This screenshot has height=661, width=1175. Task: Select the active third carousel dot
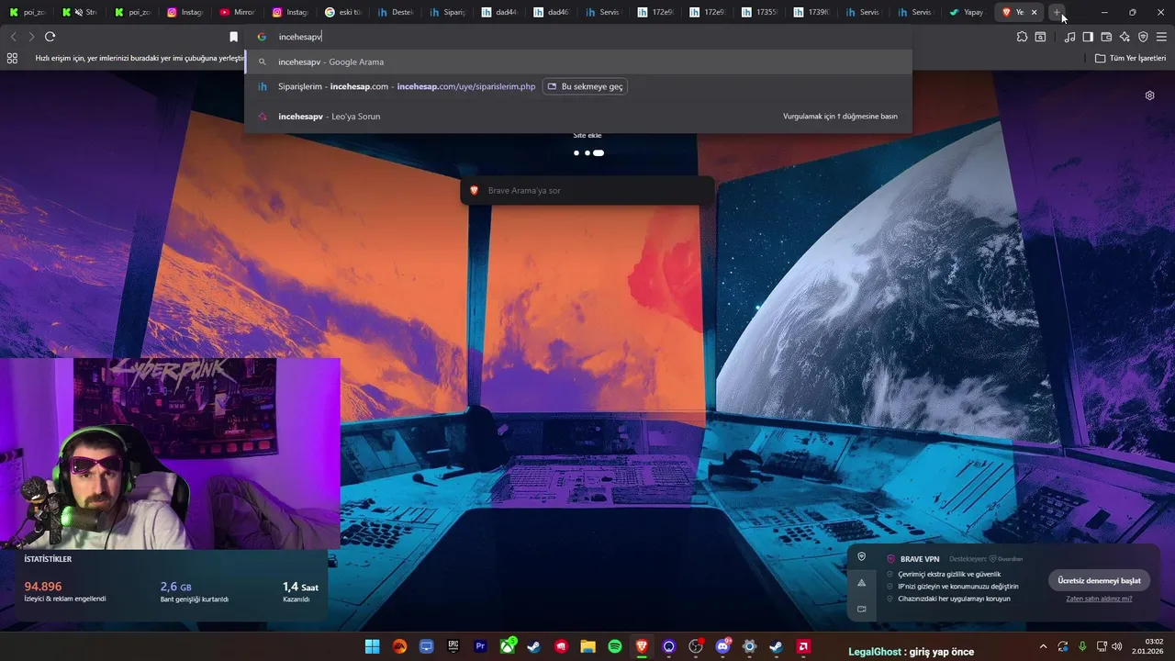coord(599,153)
